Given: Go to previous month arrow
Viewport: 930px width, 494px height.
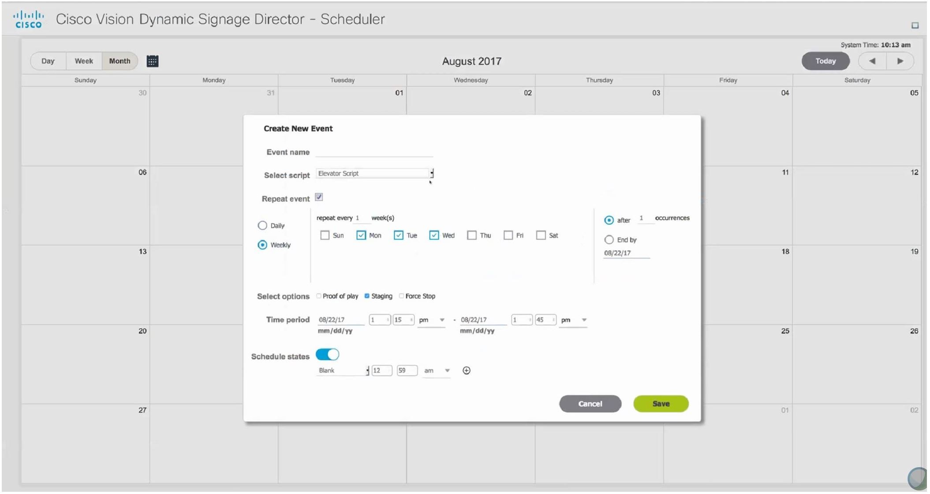Looking at the screenshot, I should pyautogui.click(x=872, y=61).
